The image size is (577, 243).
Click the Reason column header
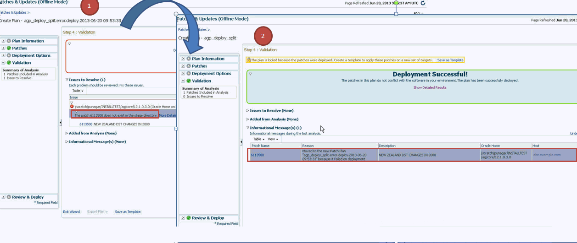click(339, 146)
